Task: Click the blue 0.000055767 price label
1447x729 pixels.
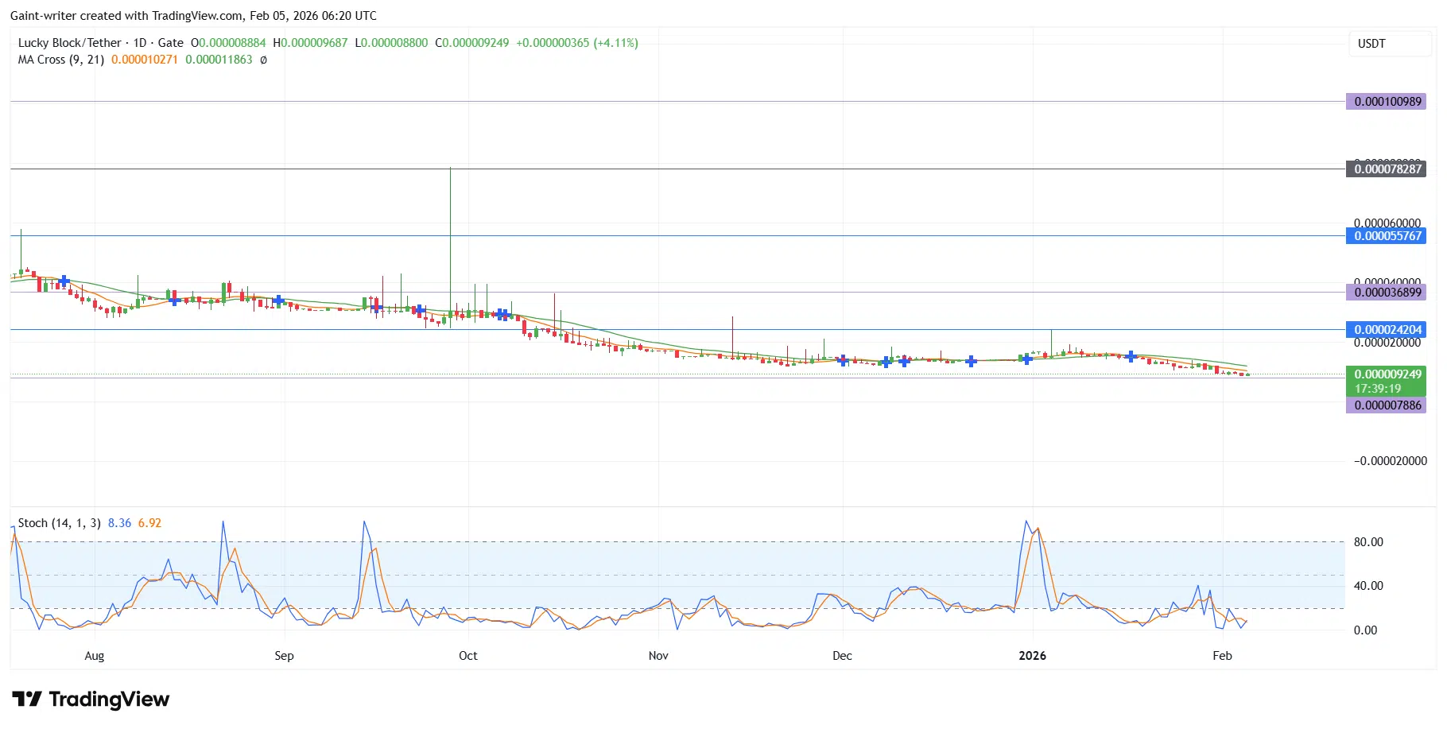Action: 1387,236
